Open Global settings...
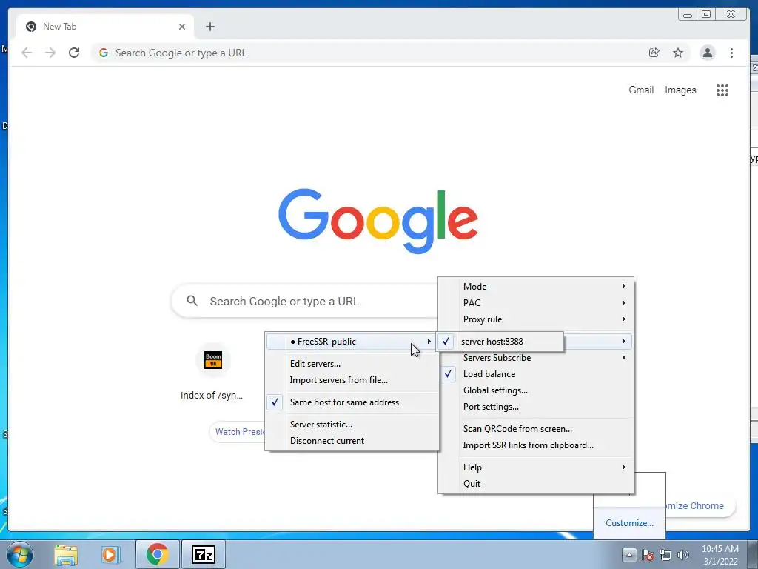 click(x=536, y=390)
